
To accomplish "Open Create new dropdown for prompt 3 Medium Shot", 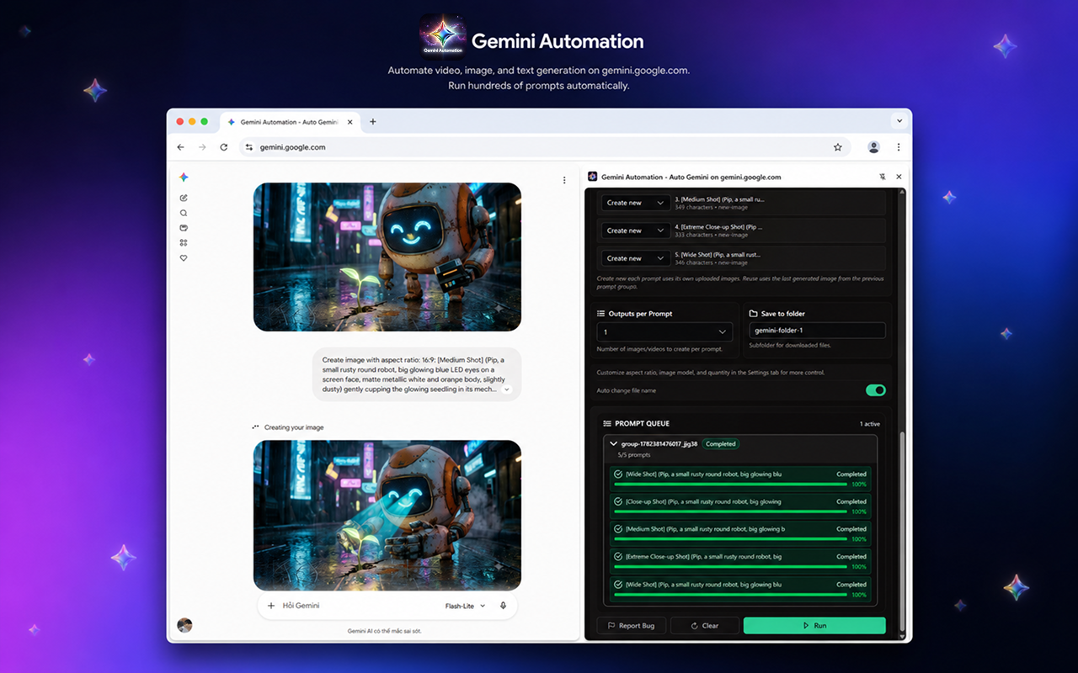I will pos(636,203).
